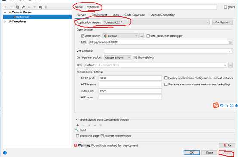The image size is (238, 157).
Task: Click the AJP port field
Action: (x=130, y=97)
